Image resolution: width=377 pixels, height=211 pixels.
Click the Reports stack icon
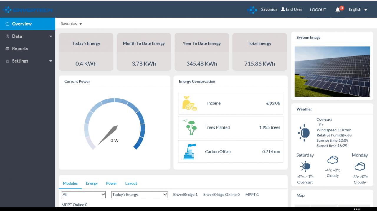(8, 49)
